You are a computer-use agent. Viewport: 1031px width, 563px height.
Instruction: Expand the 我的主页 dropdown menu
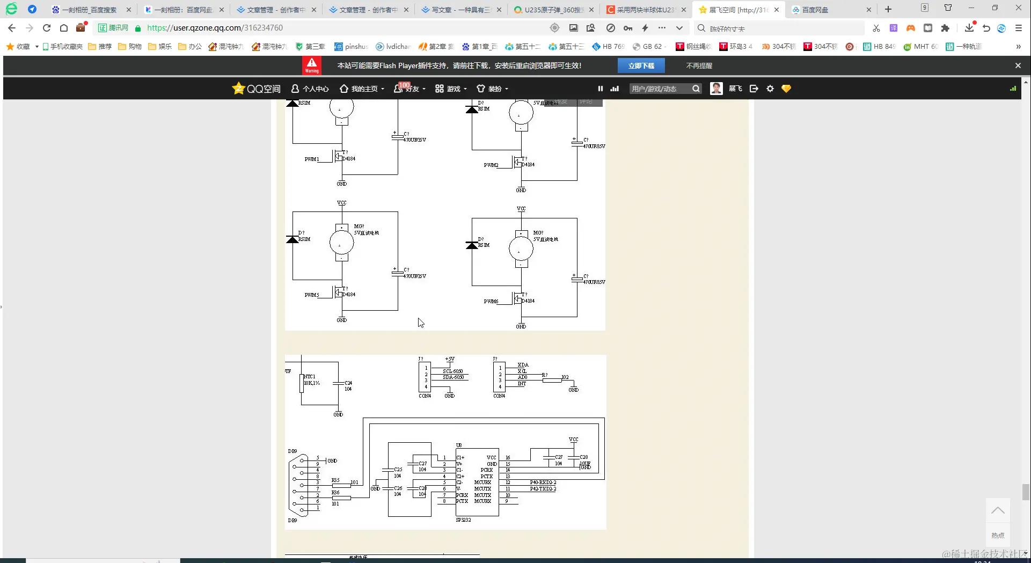362,89
